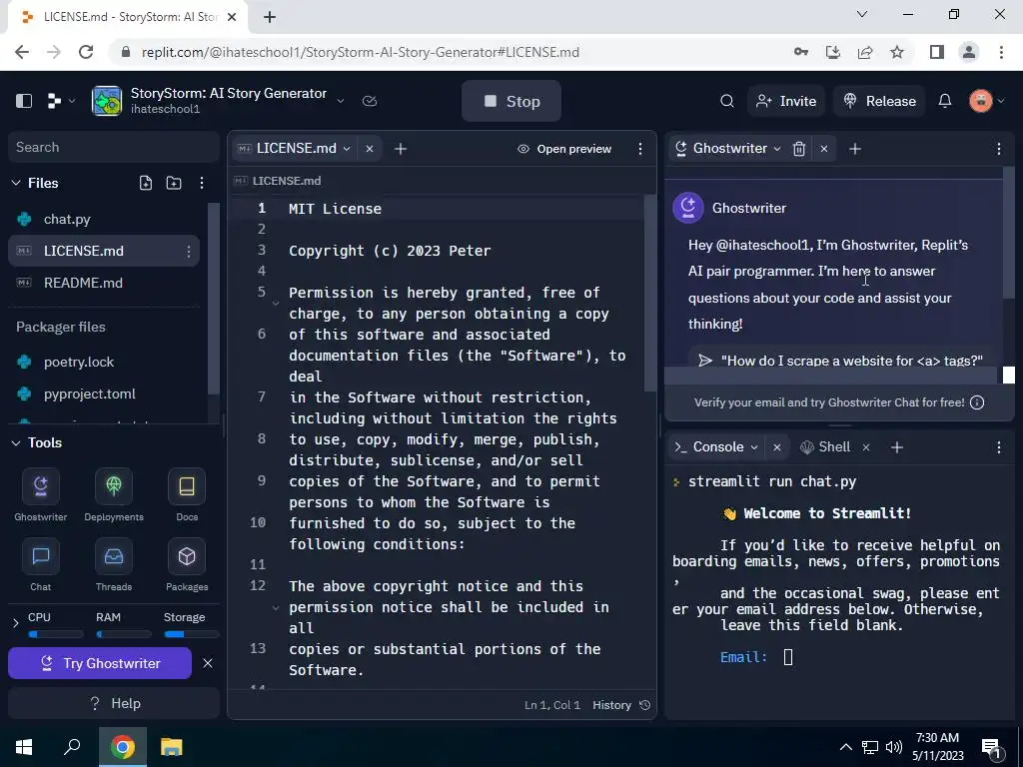The width and height of the screenshot is (1023, 767).
Task: Open the Help button
Action: pos(114,704)
